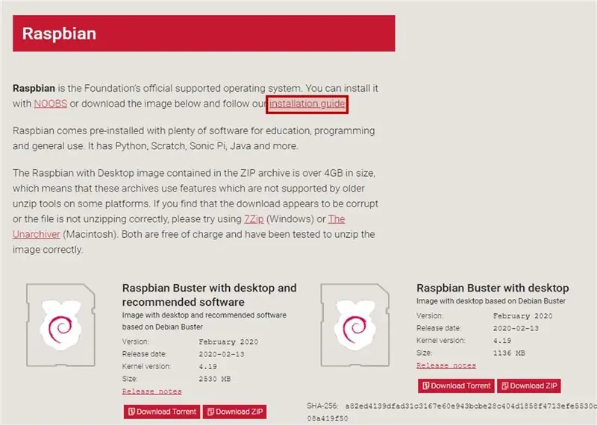
Task: Select the '1136 MB' size value
Action: click(x=509, y=353)
